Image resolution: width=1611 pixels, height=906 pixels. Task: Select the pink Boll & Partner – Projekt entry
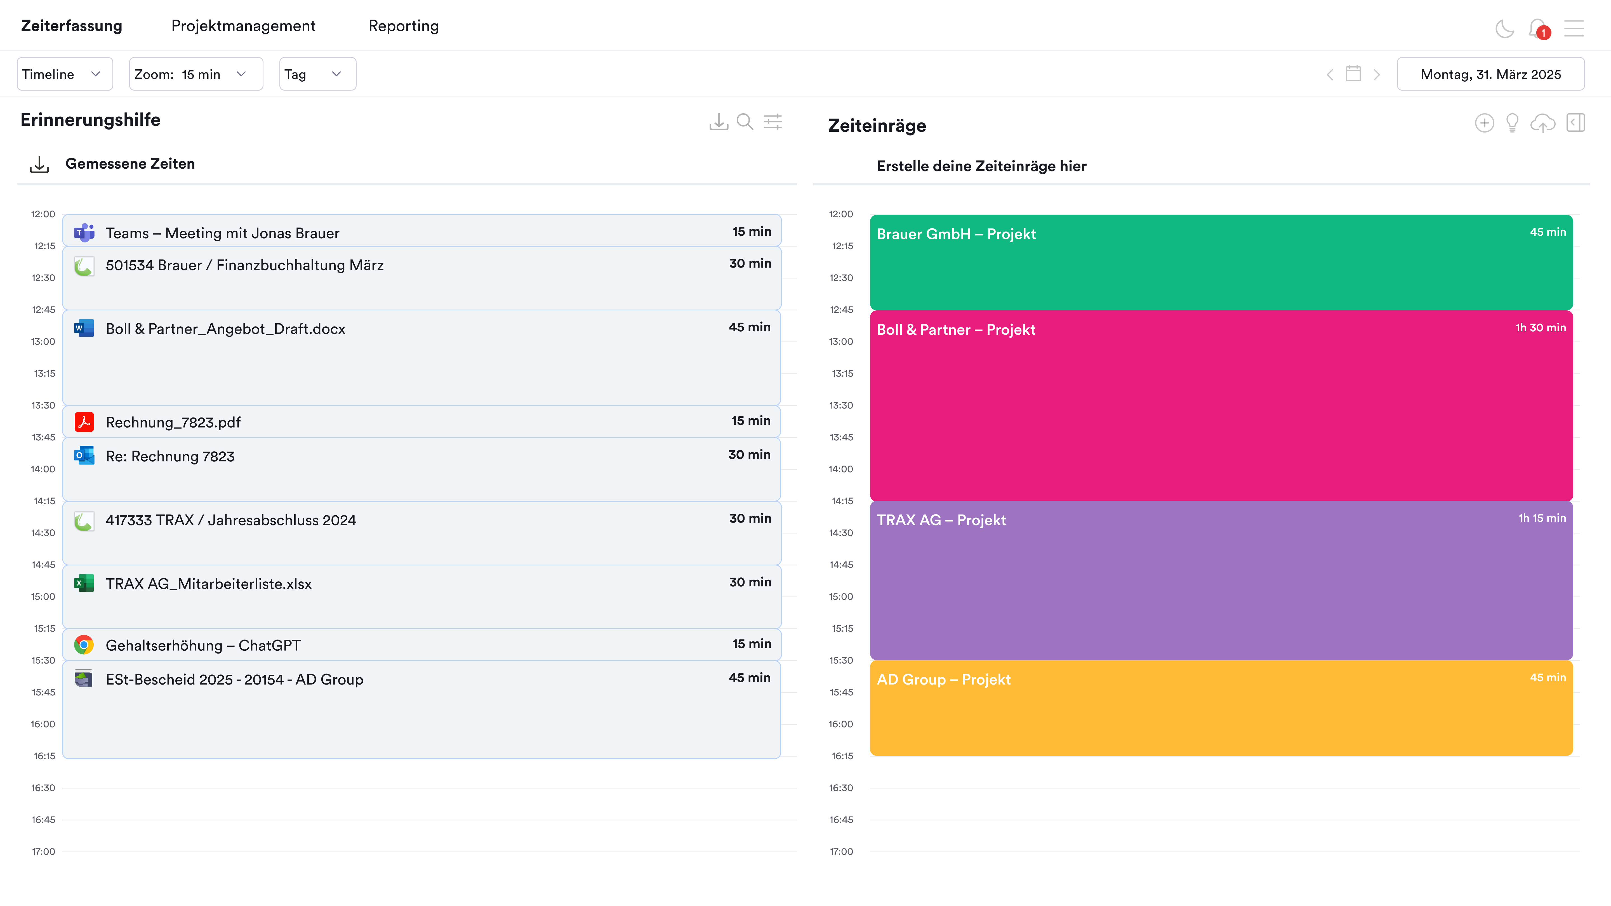(x=1221, y=405)
